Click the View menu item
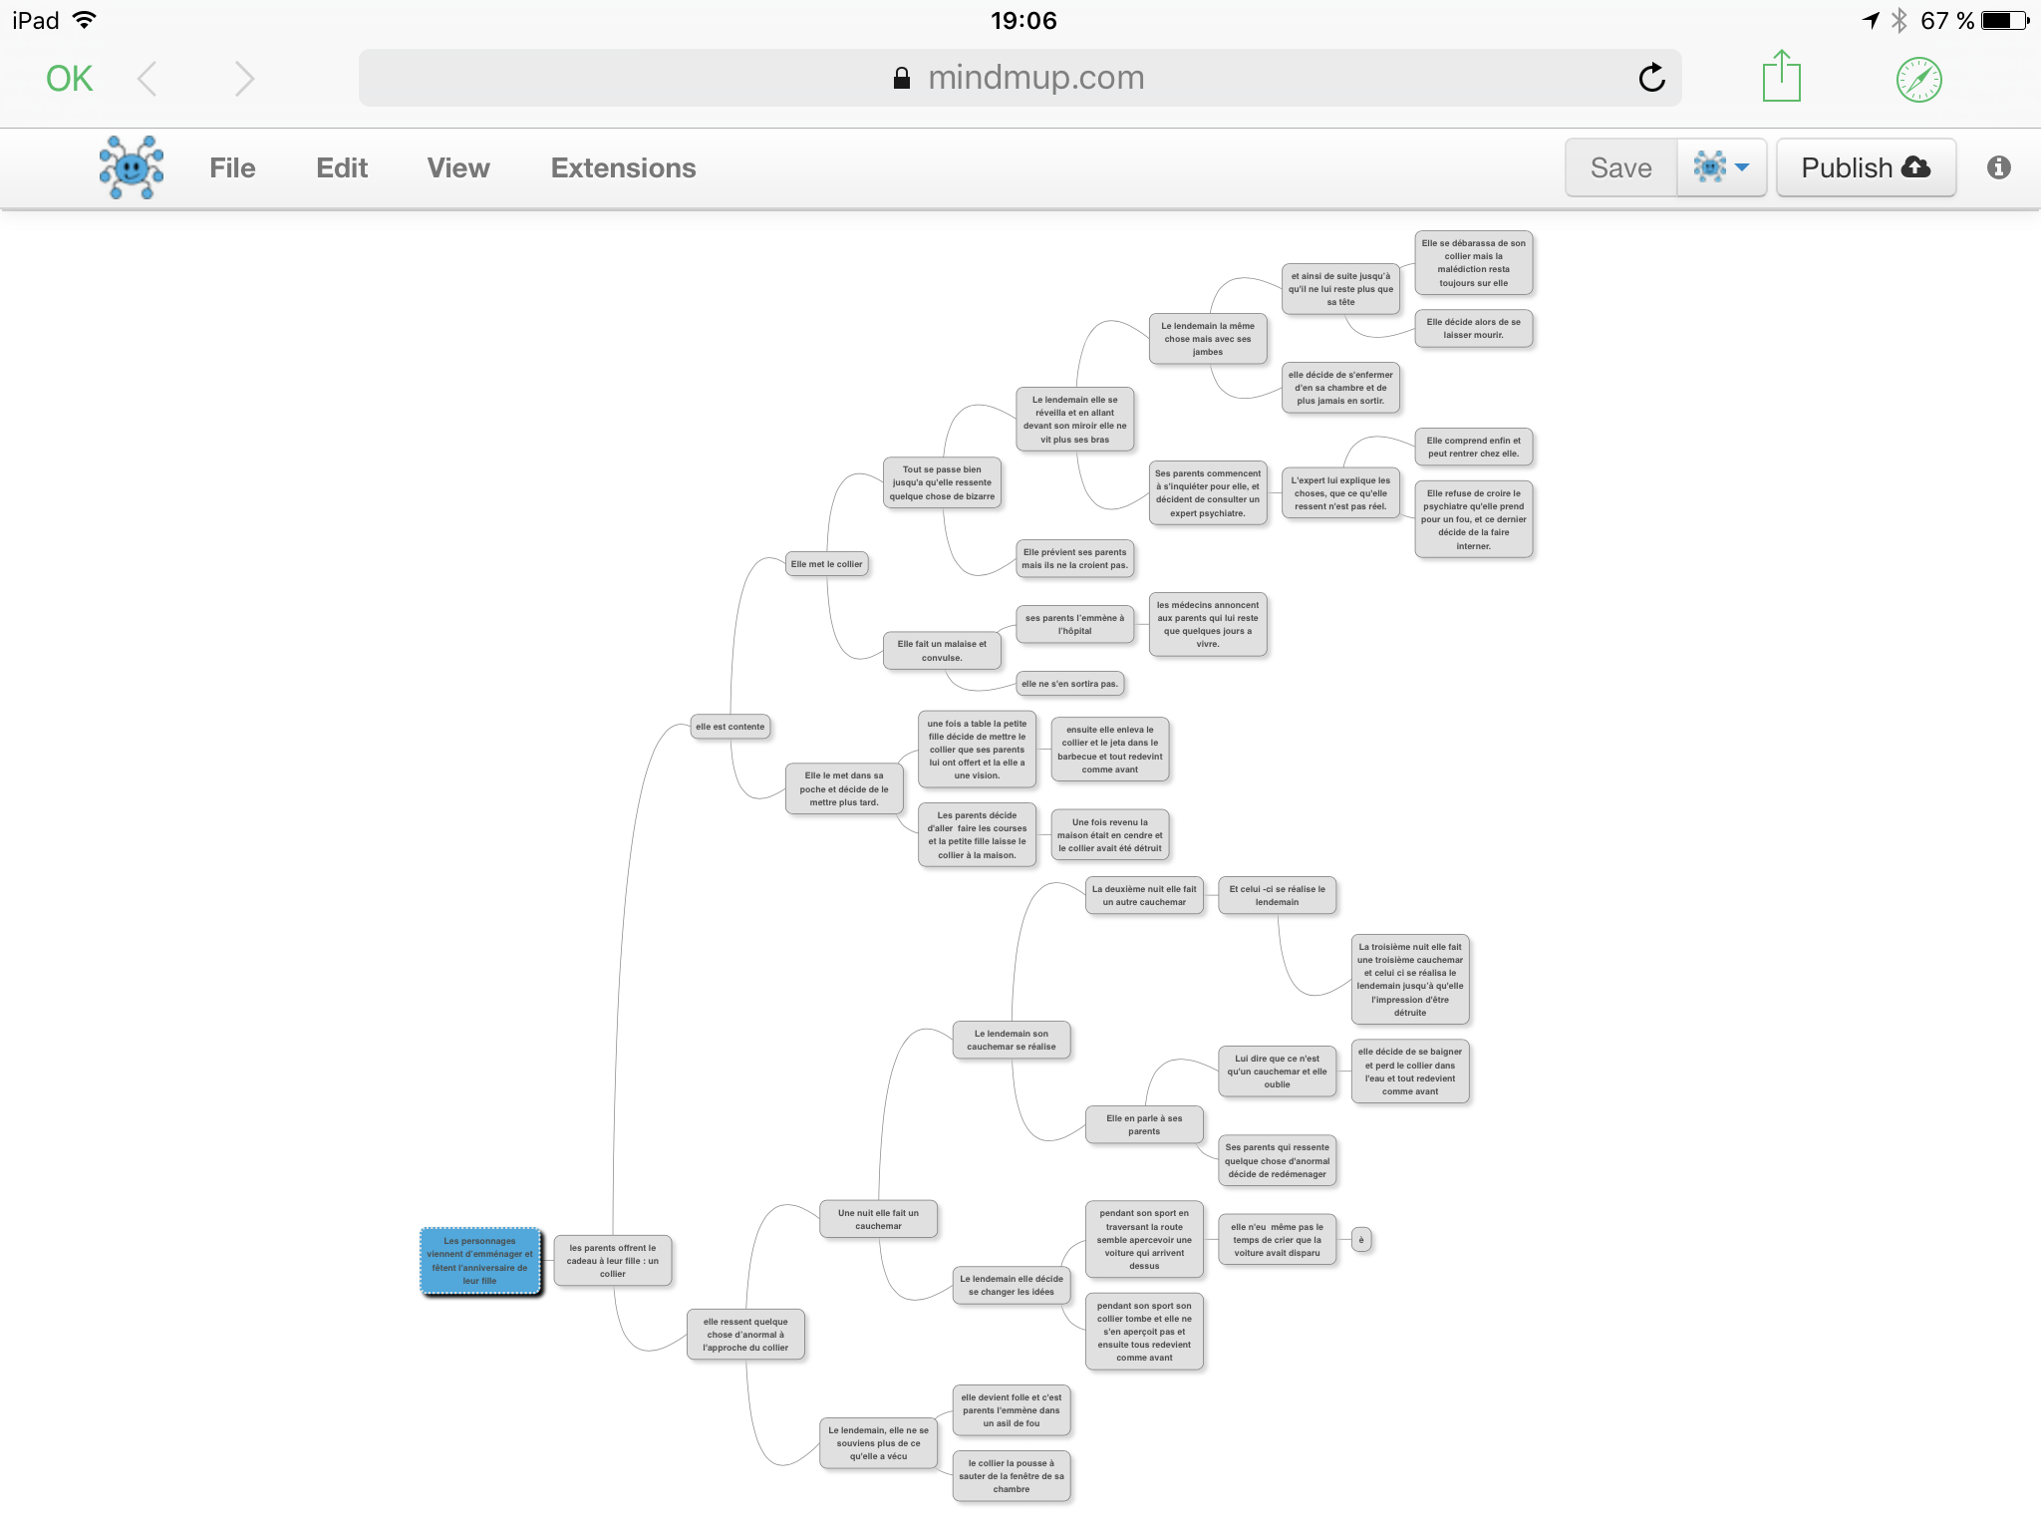 458,167
